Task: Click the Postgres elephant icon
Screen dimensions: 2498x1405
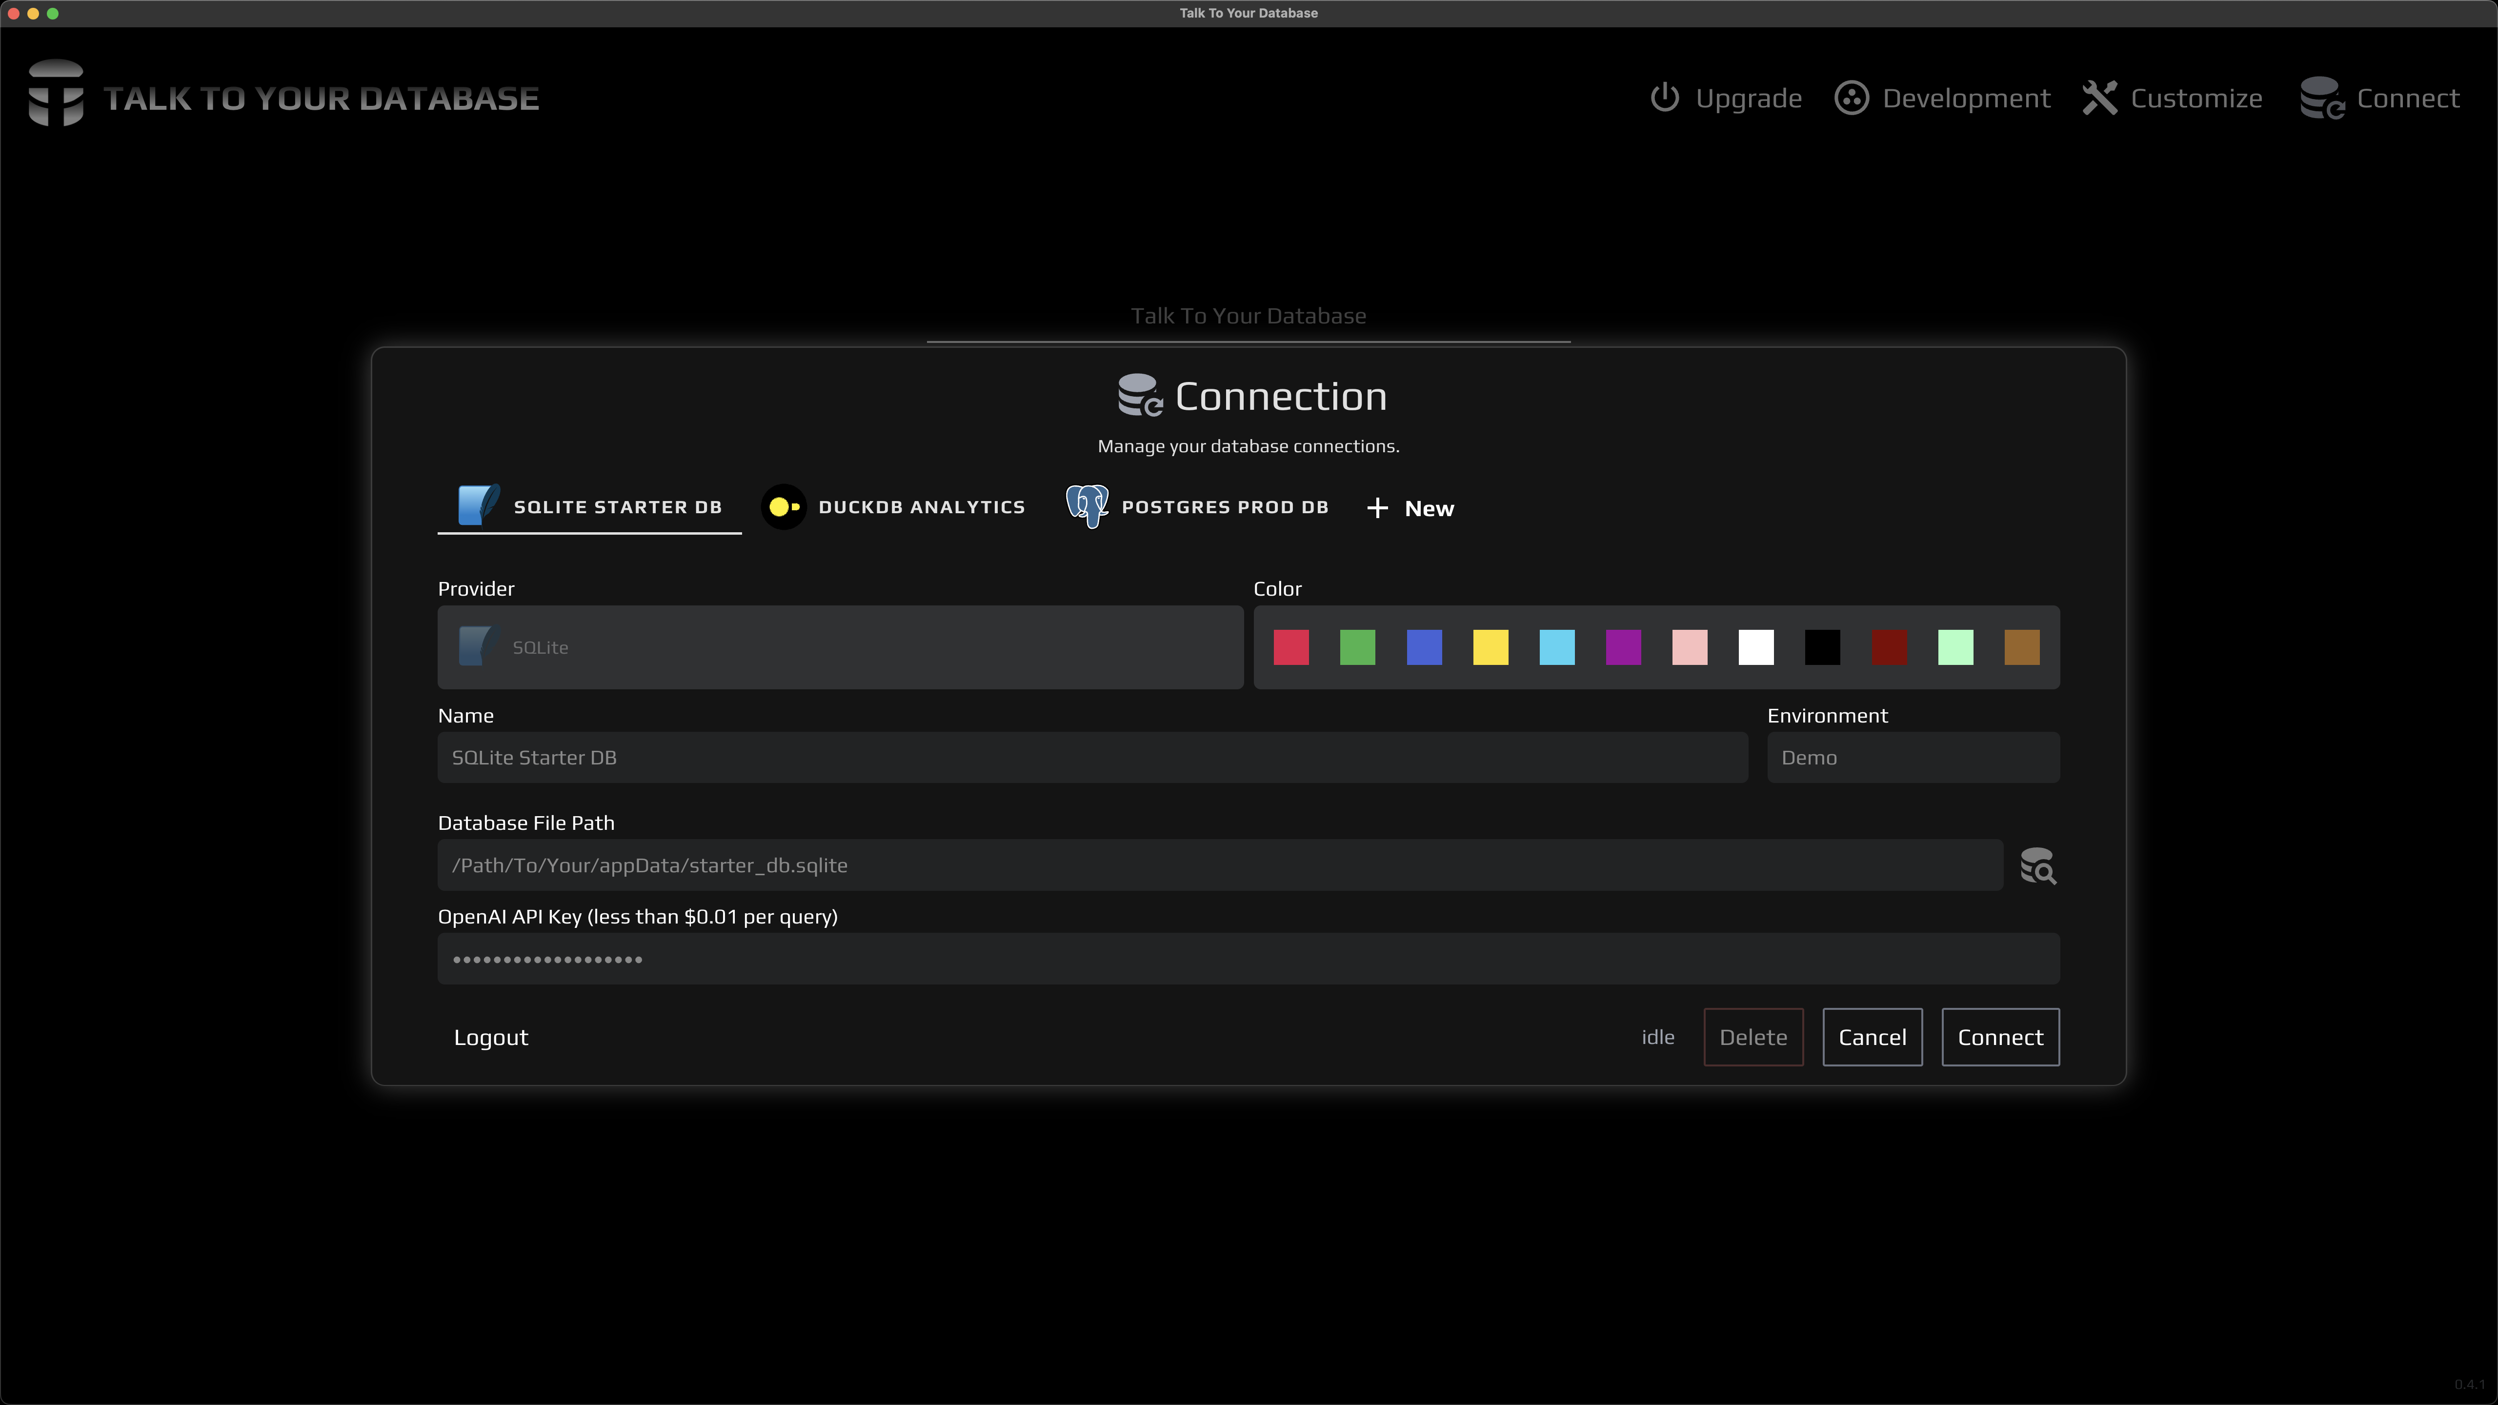Action: tap(1087, 506)
